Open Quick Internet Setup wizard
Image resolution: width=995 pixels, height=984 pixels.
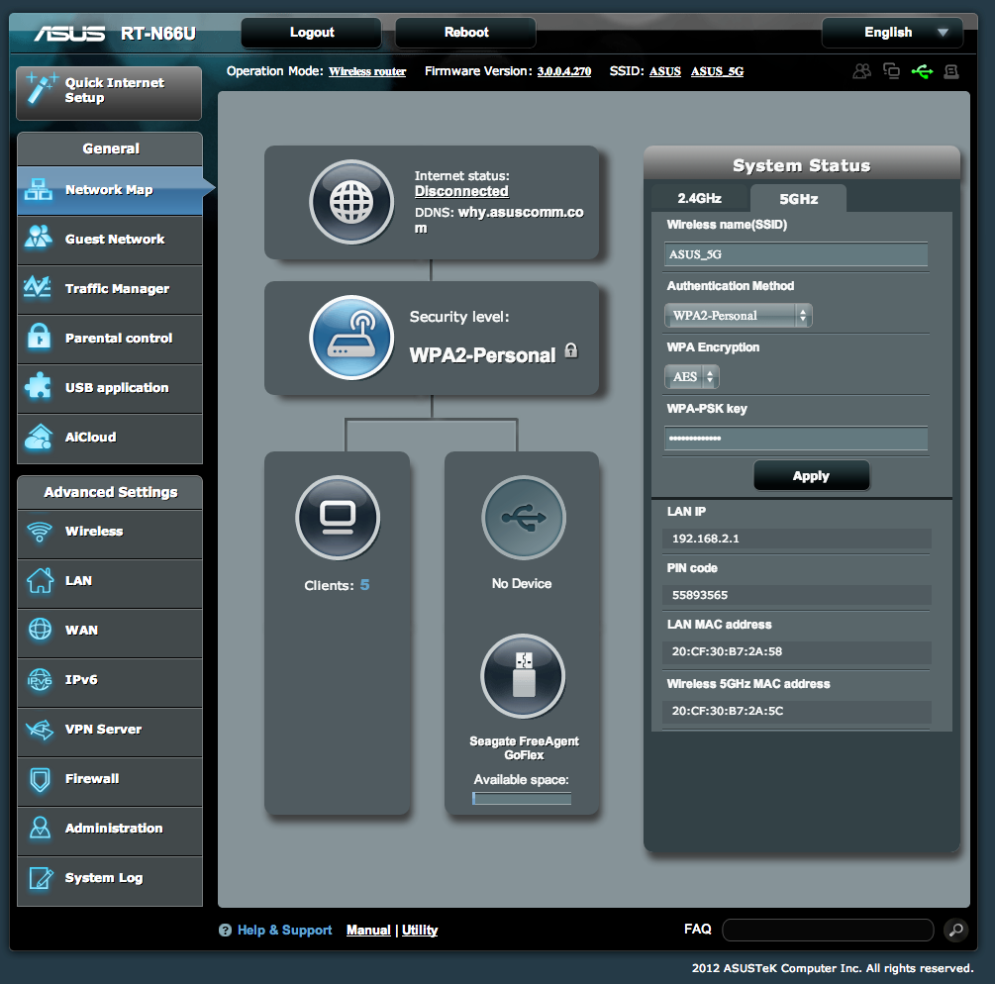[109, 93]
